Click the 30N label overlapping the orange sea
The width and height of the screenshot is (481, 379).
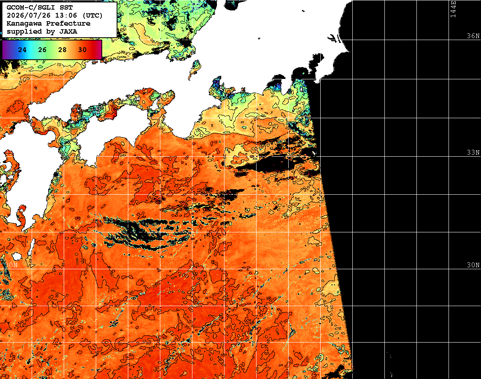click(x=13, y=265)
